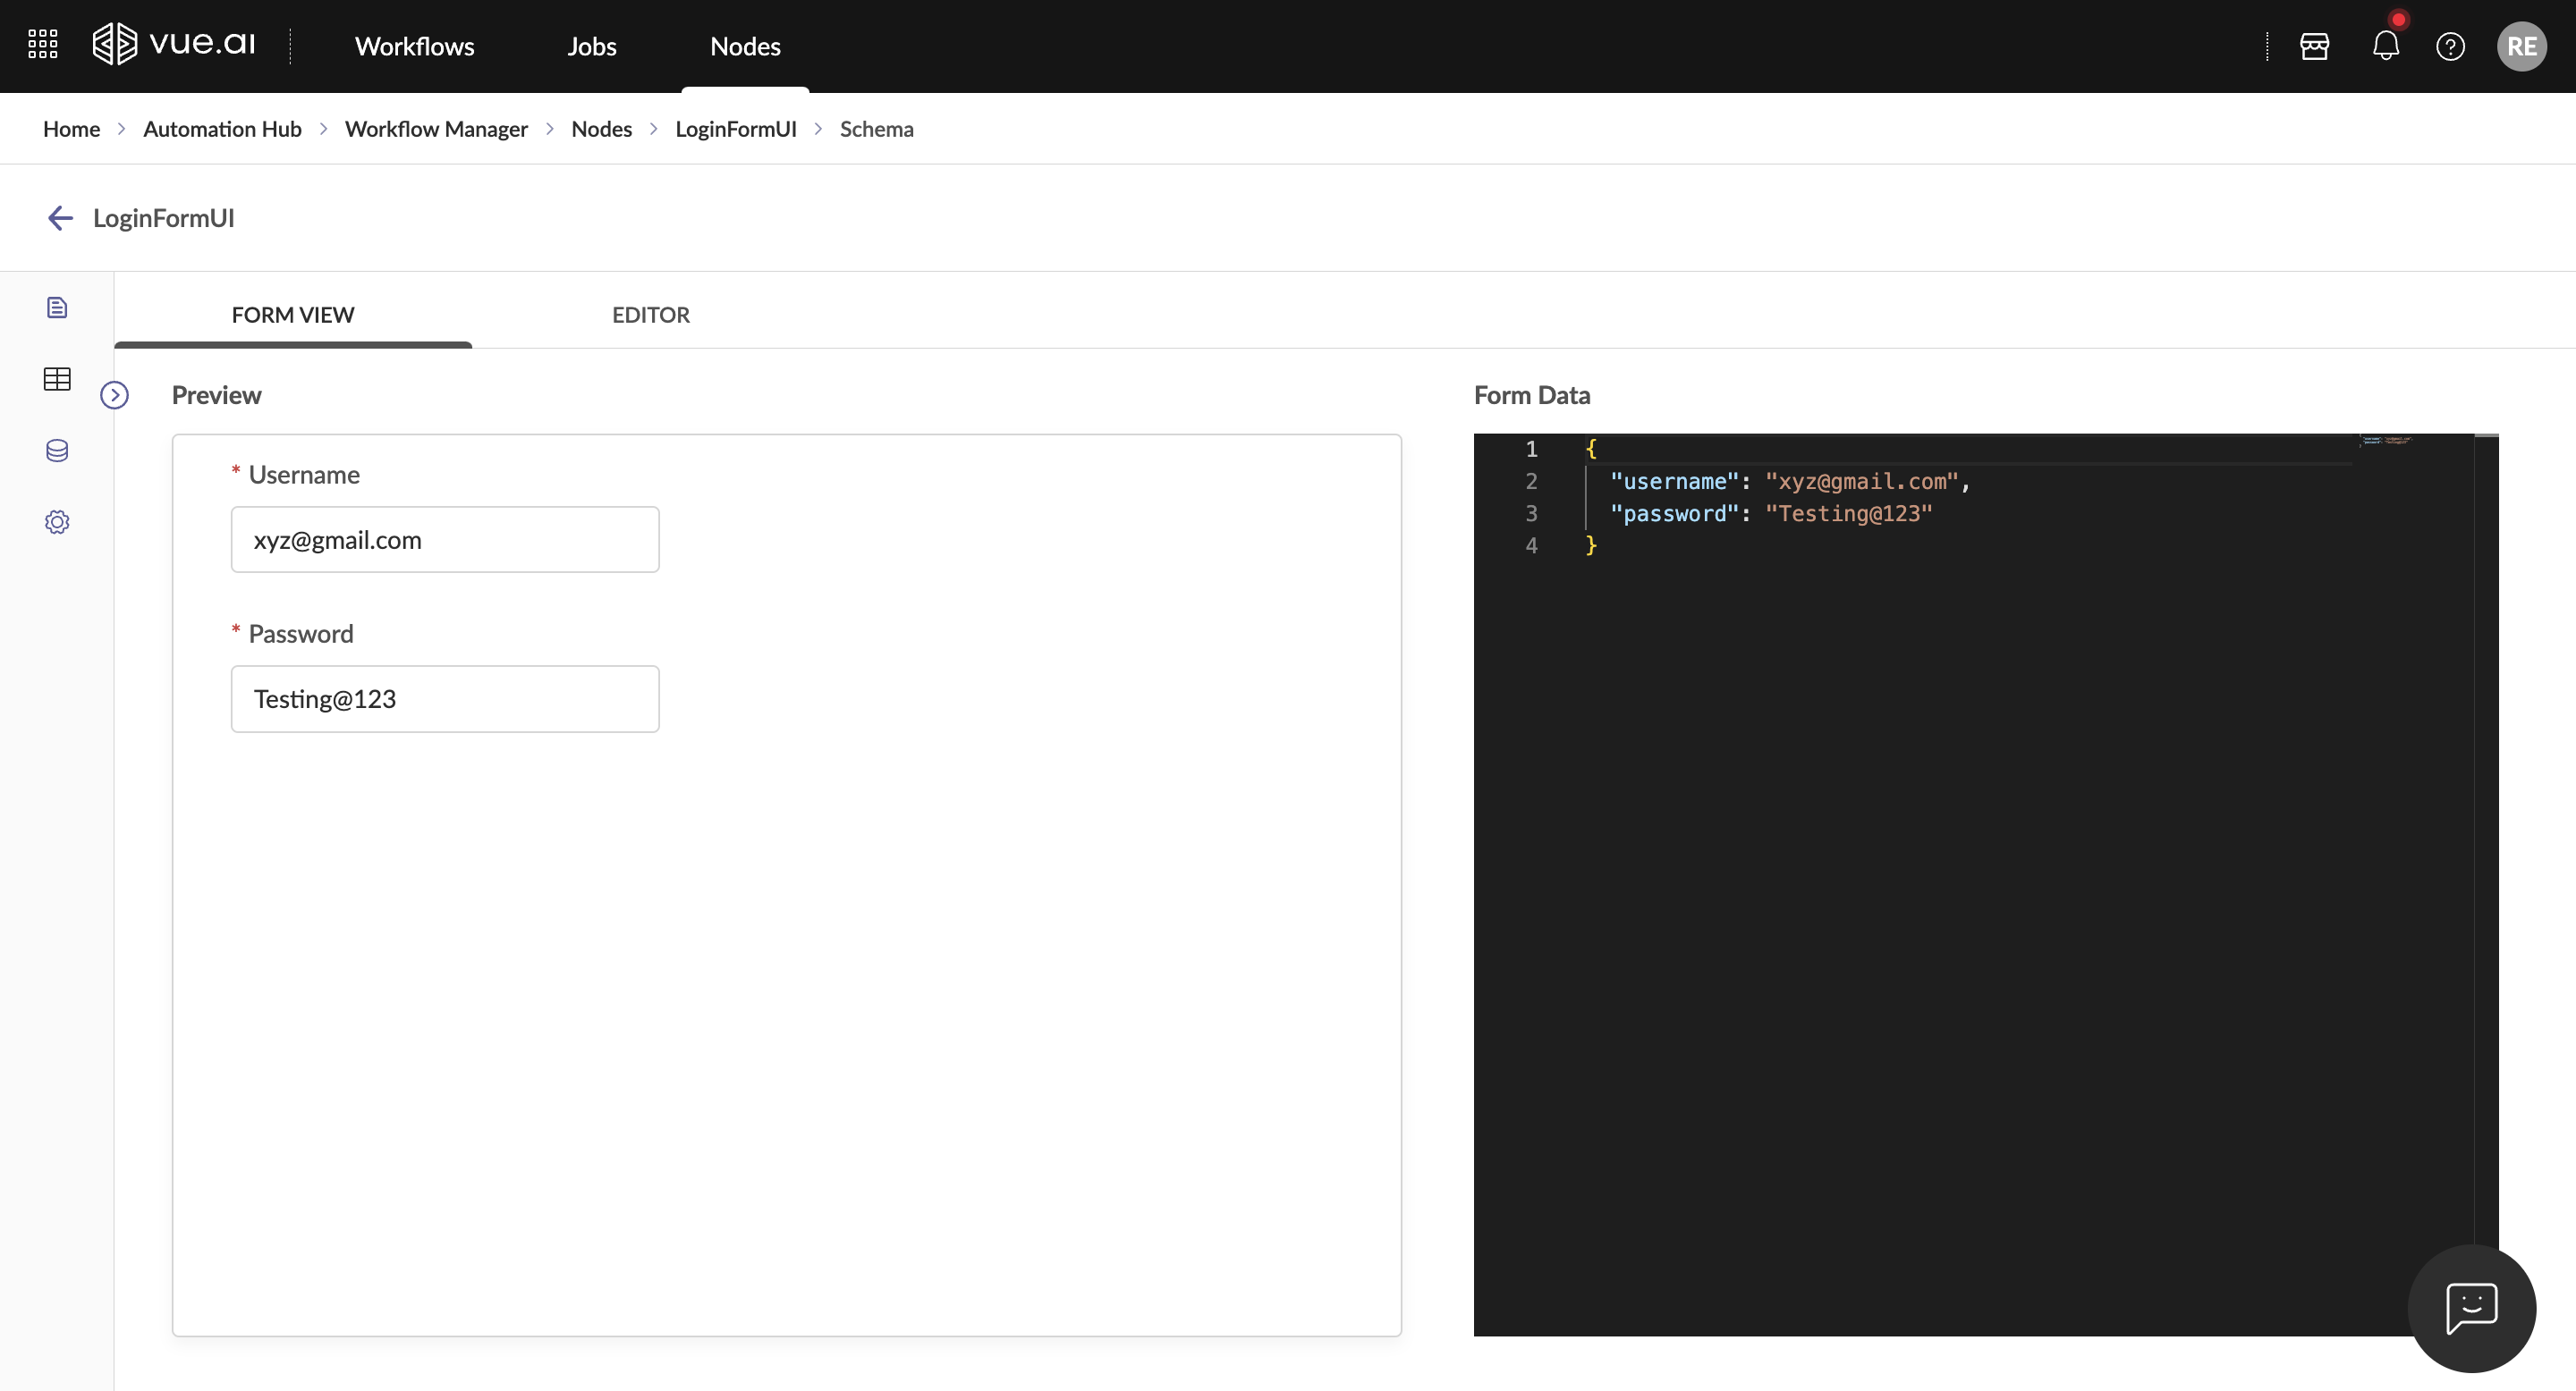Click into the Username input field
2576x1391 pixels.
click(x=444, y=540)
